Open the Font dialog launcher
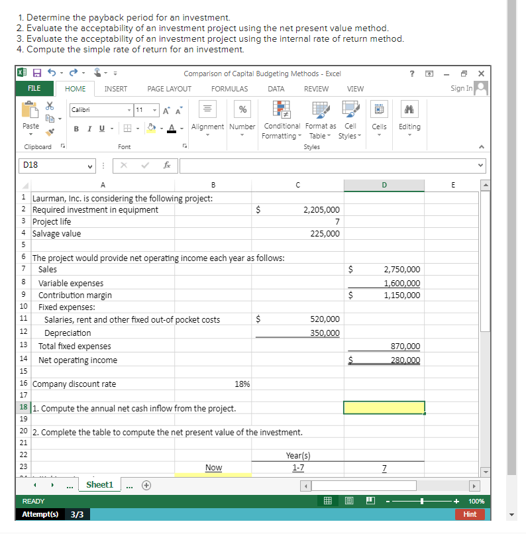 tap(185, 146)
